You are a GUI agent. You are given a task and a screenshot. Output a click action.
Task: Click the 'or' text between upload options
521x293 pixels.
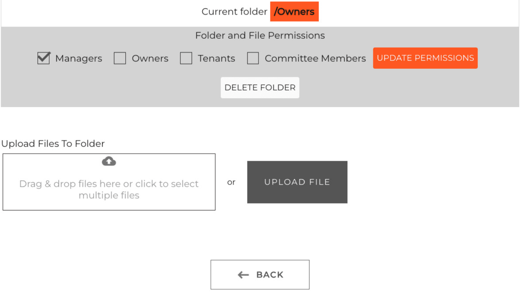coord(231,182)
